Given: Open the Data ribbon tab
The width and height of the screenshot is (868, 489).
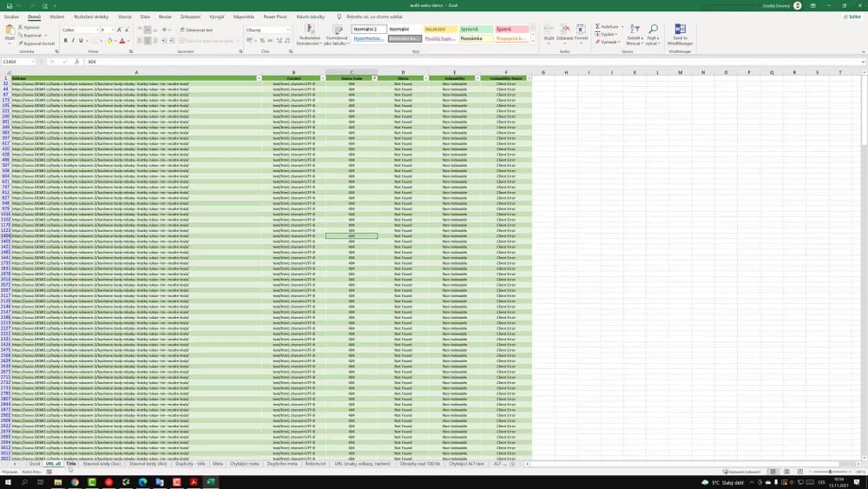Looking at the screenshot, I should (x=145, y=17).
